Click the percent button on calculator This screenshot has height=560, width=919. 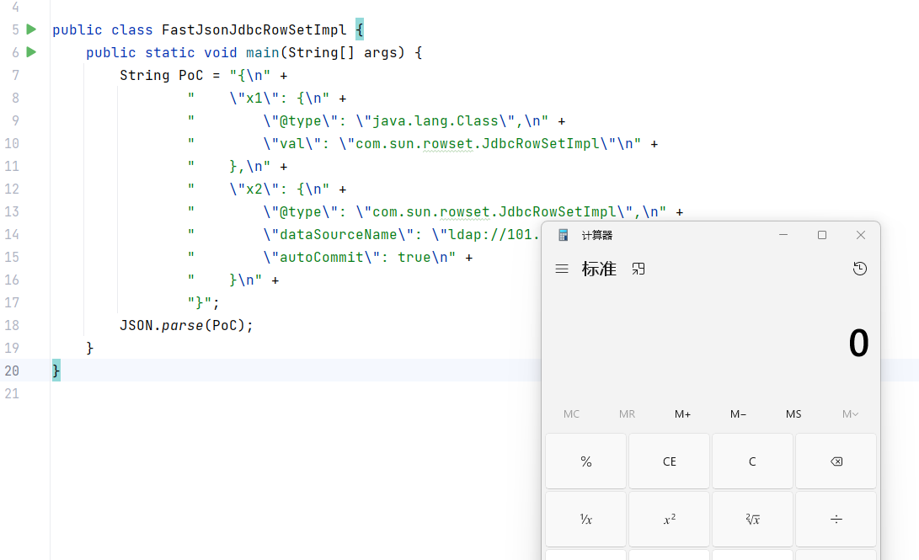586,461
